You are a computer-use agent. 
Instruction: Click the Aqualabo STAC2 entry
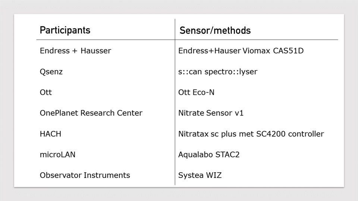(x=209, y=155)
